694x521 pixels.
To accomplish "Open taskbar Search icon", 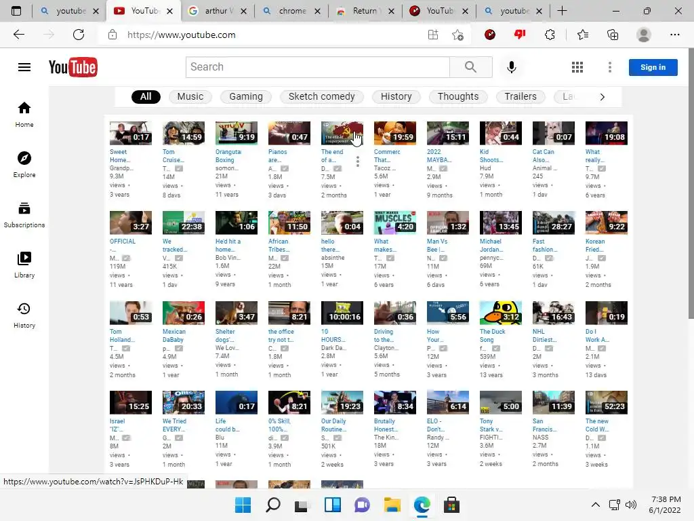I will pyautogui.click(x=272, y=505).
